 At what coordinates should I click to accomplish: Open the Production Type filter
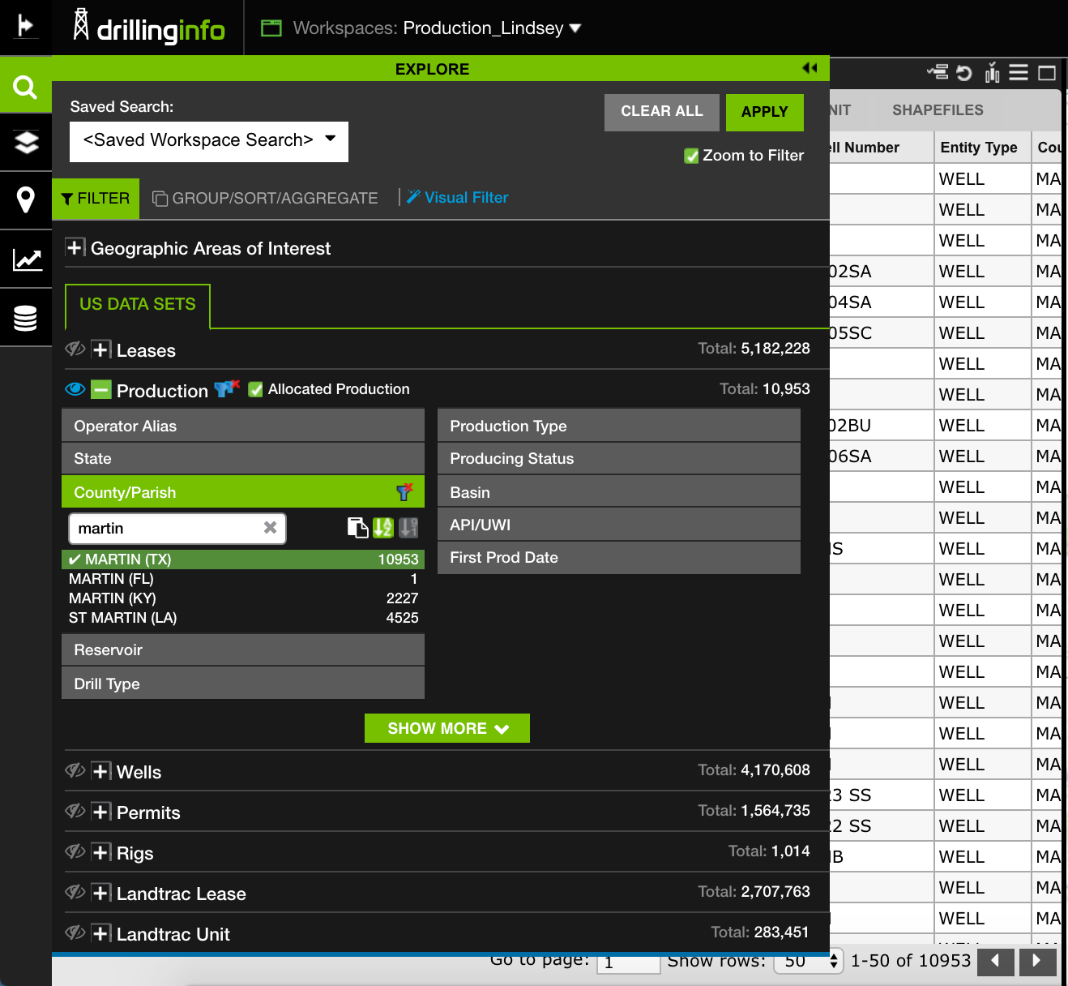(619, 426)
